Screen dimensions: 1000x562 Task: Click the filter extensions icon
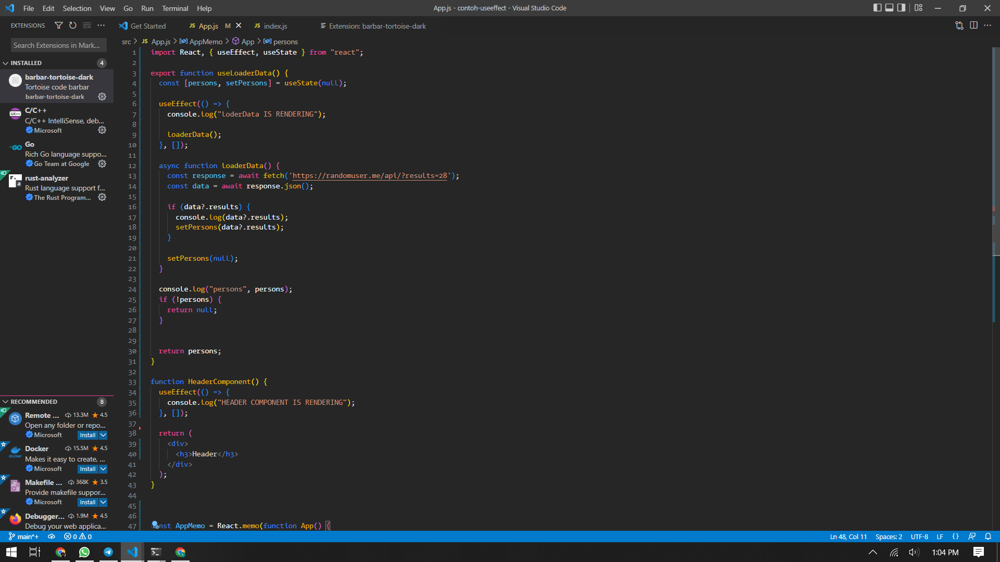click(59, 25)
